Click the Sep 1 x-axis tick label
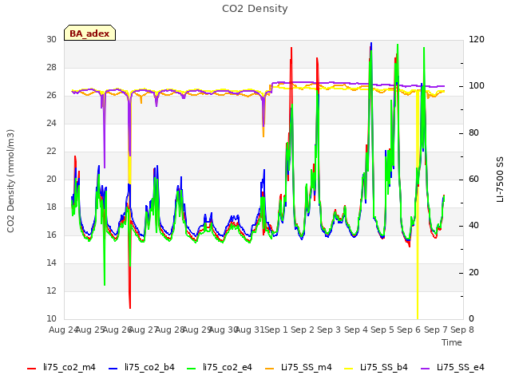This screenshot has height=383, width=511. point(276,330)
